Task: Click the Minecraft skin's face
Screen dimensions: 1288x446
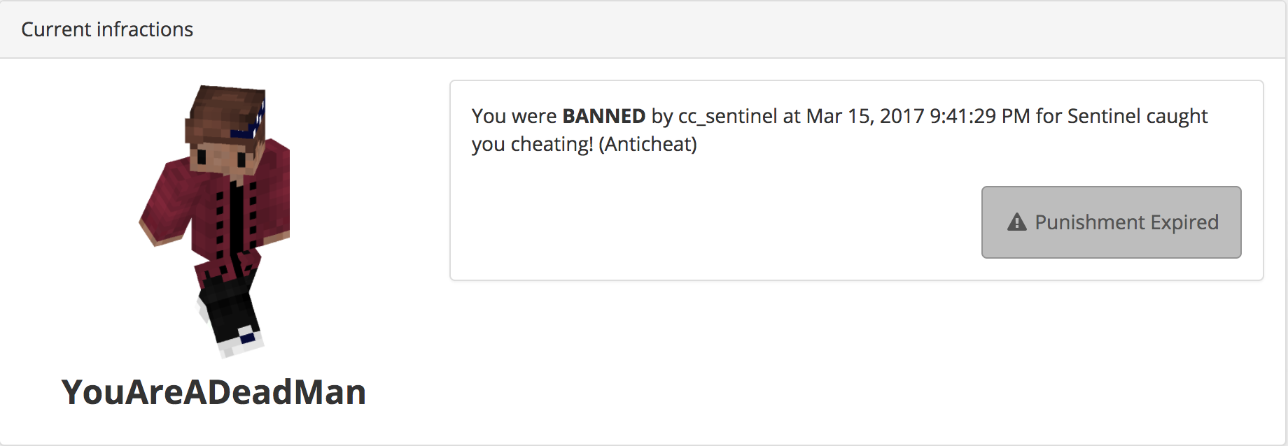Action: pyautogui.click(x=224, y=159)
